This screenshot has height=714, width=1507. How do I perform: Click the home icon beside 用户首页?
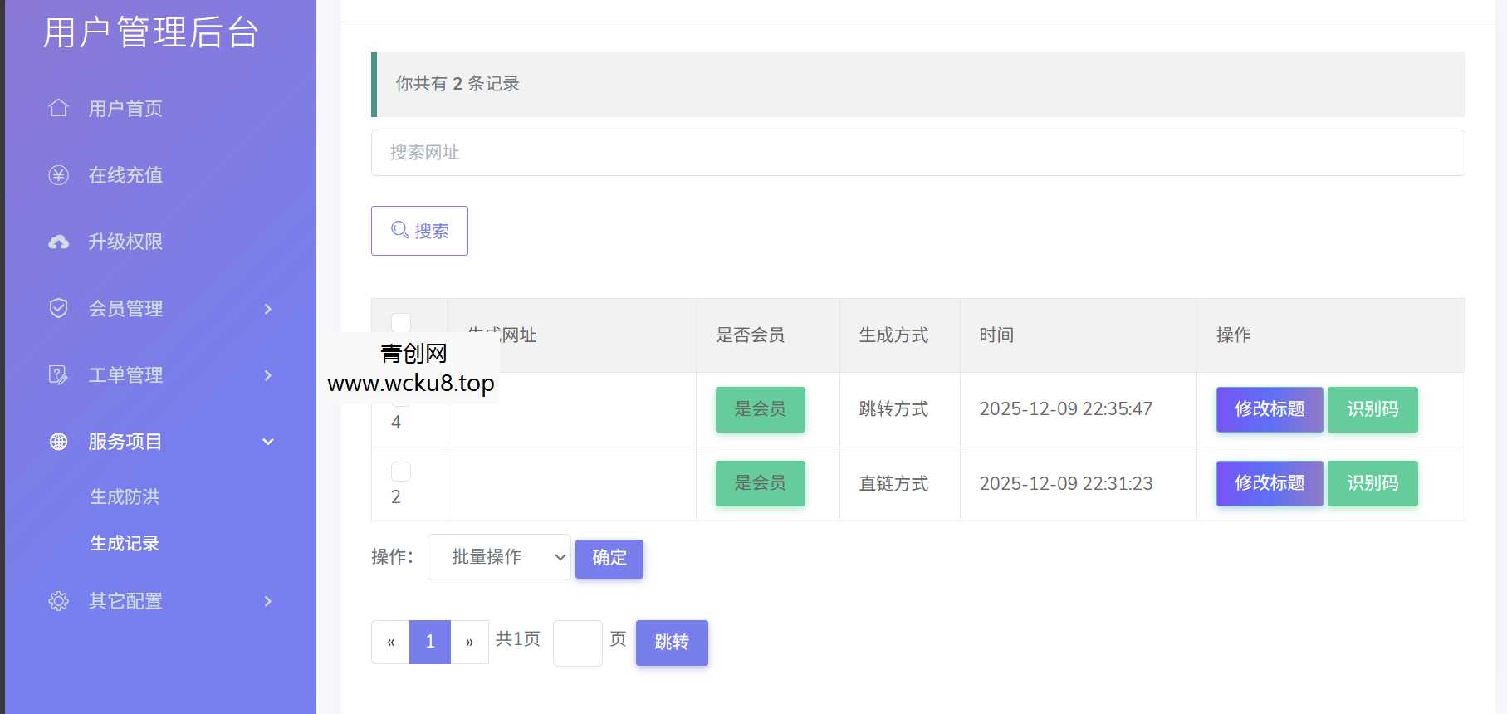pyautogui.click(x=58, y=108)
